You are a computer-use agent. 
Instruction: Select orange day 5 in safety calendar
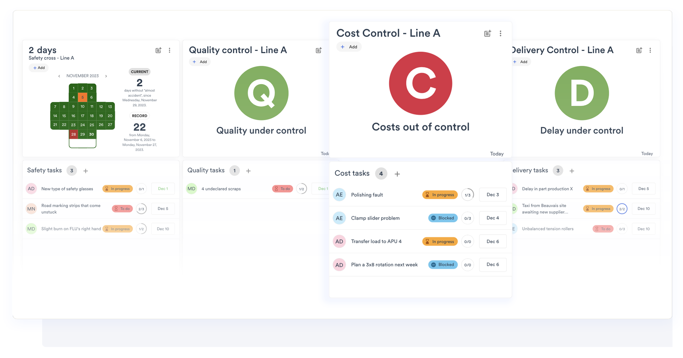(x=83, y=97)
